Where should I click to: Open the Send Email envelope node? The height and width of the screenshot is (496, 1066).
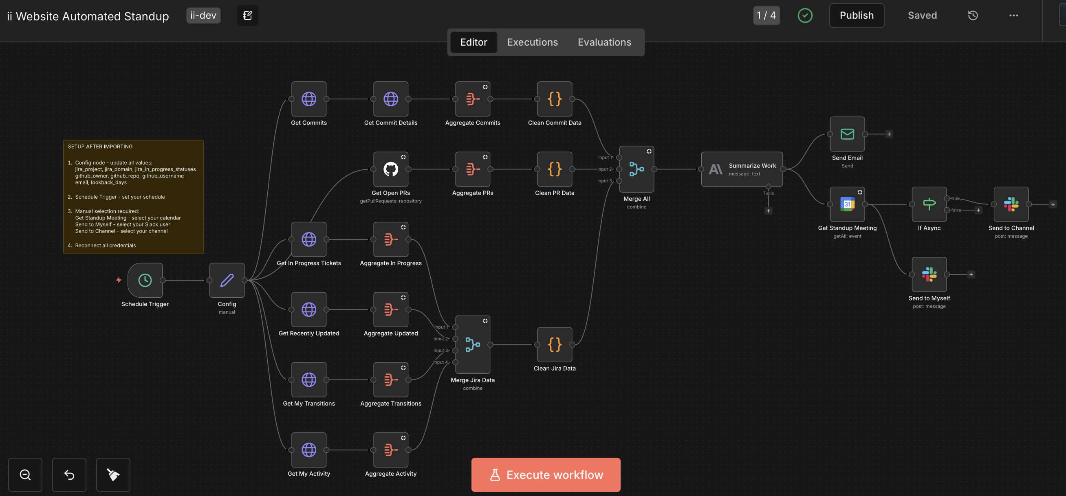click(x=847, y=134)
